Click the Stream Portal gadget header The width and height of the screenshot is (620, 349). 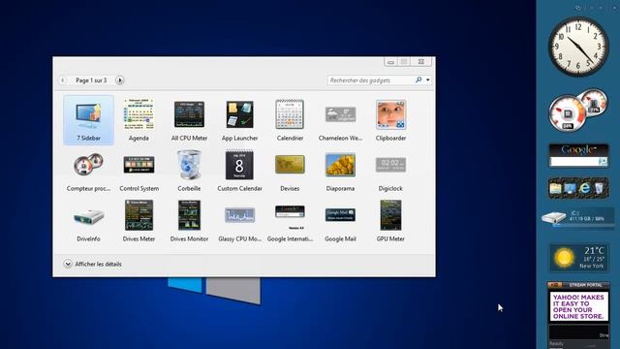coord(578,285)
